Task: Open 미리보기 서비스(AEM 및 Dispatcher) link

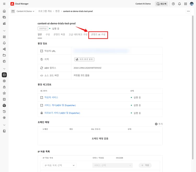Action: 62,113
